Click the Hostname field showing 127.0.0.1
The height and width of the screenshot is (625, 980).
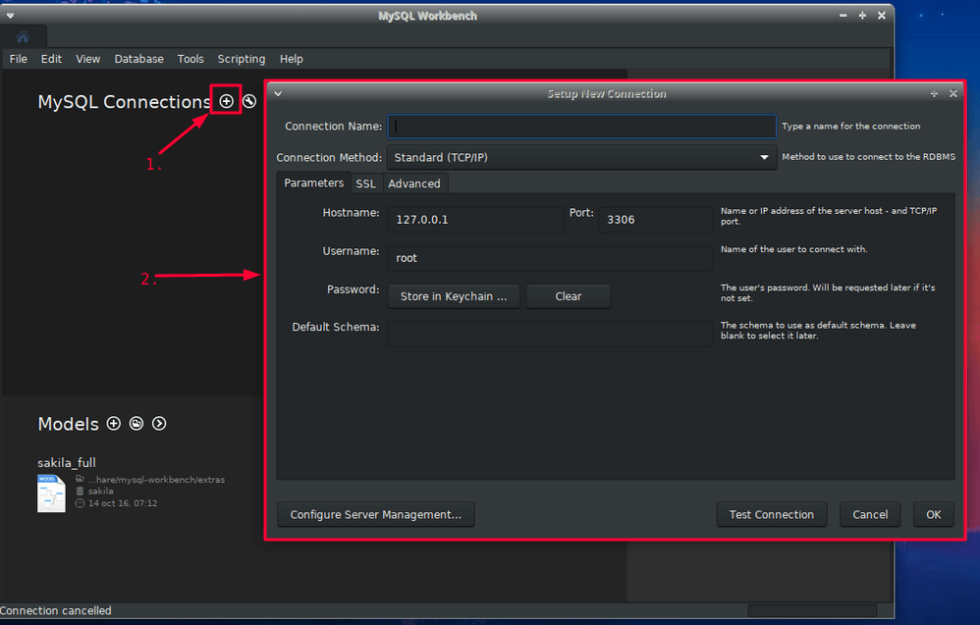click(475, 220)
